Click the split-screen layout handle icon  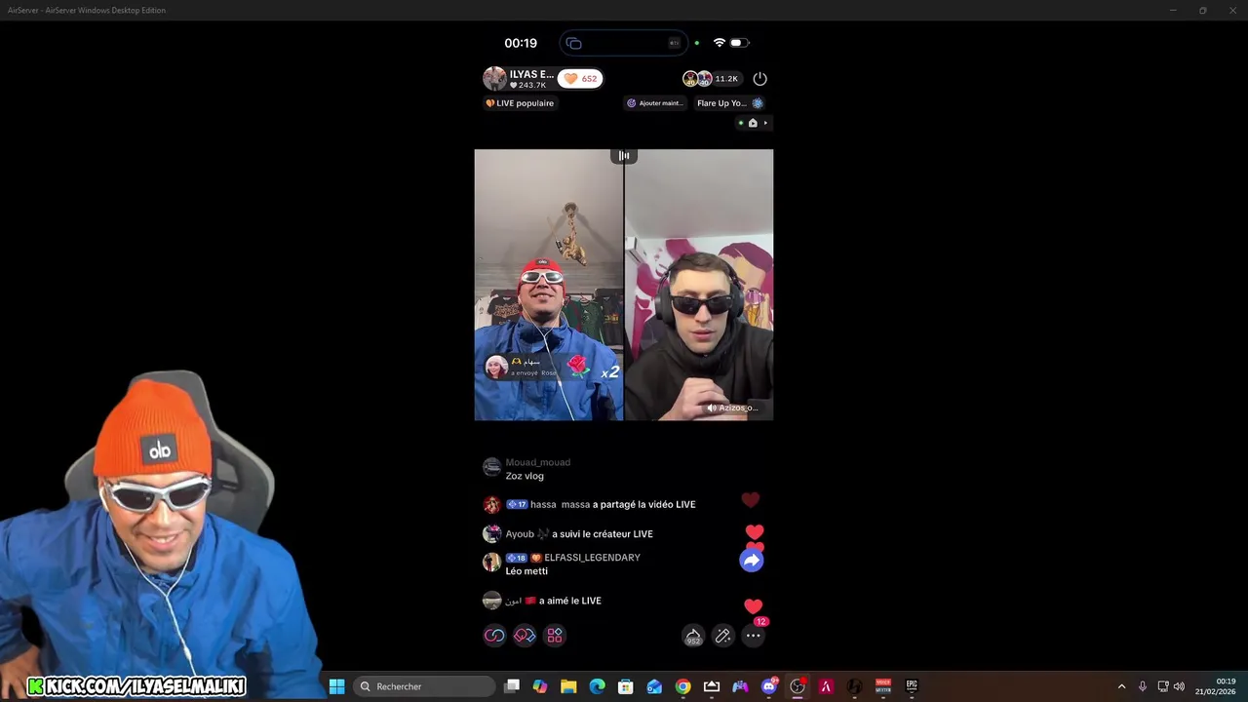coord(624,156)
